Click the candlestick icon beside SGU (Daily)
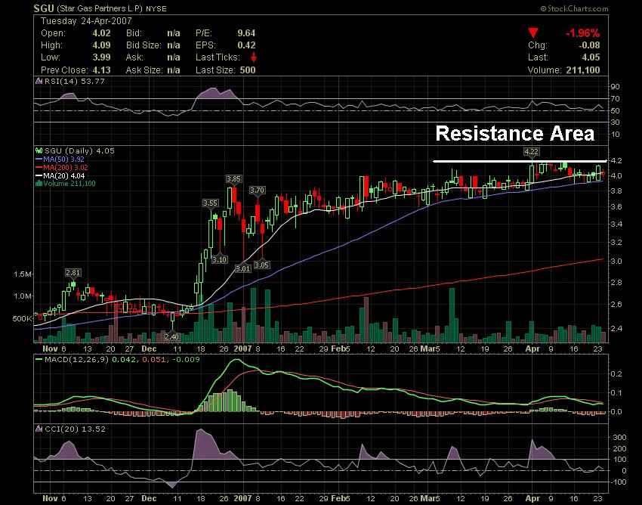This screenshot has width=642, height=505. point(39,151)
